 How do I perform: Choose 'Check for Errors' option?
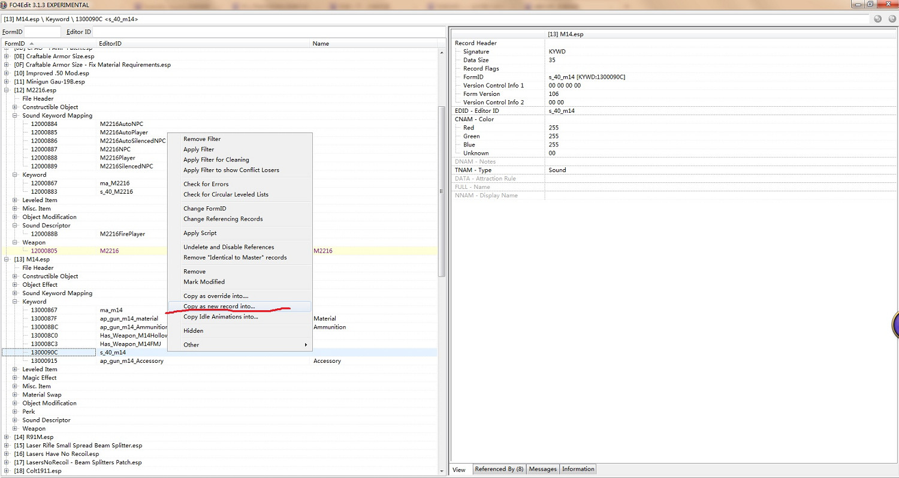click(x=206, y=184)
